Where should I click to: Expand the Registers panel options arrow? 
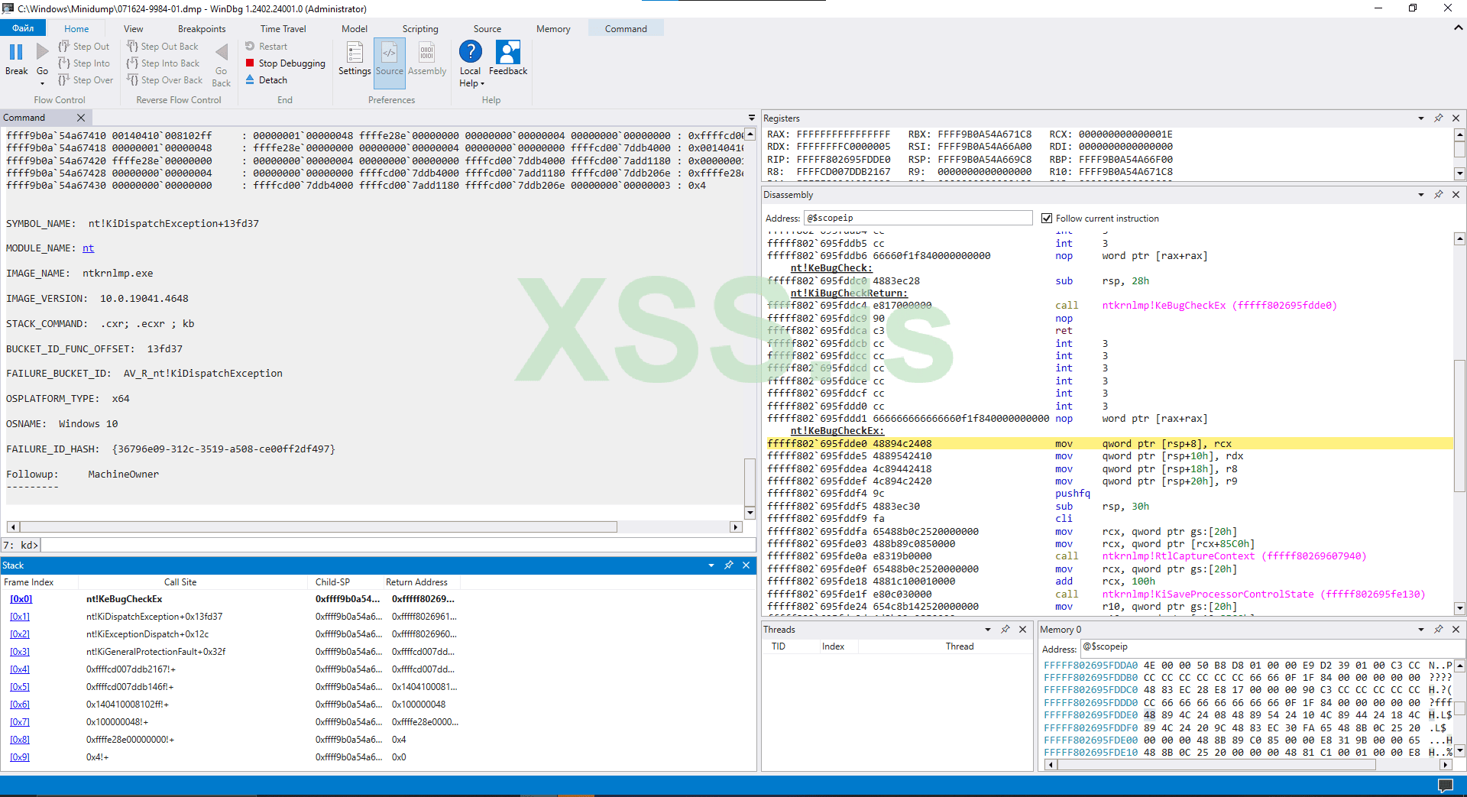point(1421,118)
